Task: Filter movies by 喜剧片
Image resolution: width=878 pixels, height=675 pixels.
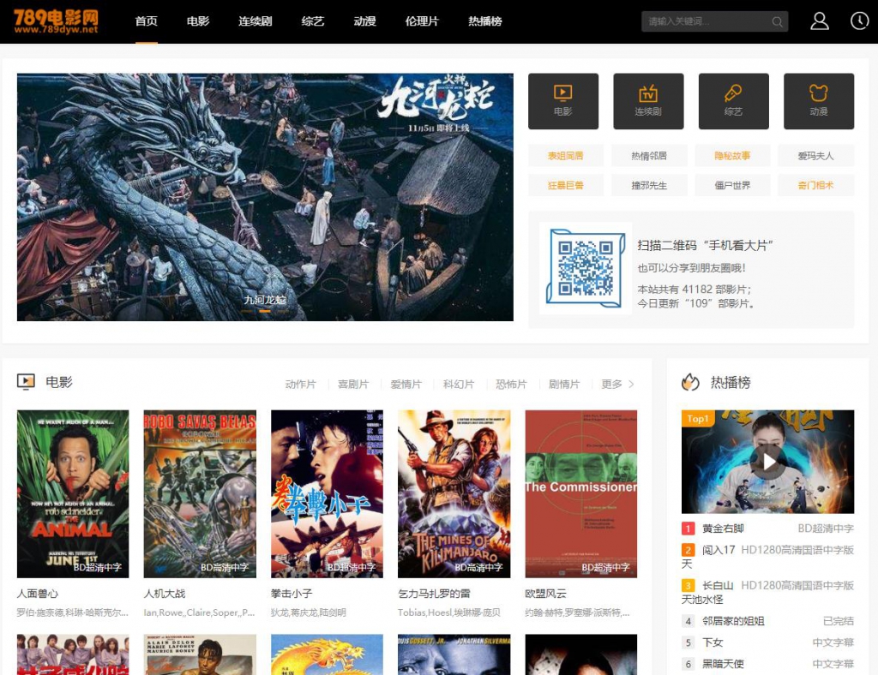Action: tap(353, 385)
